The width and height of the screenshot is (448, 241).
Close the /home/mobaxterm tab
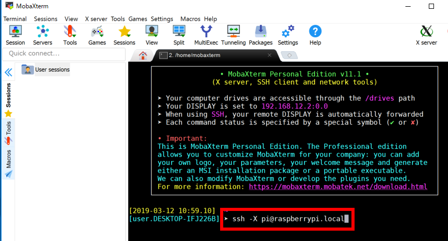tap(269, 55)
